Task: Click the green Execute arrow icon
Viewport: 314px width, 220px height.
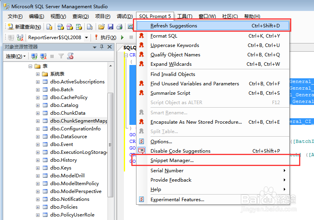Action: point(122,38)
